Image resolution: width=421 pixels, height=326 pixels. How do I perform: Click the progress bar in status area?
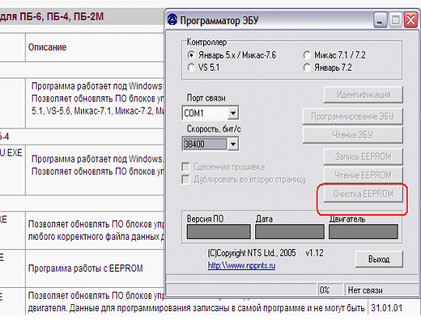[x=241, y=290]
